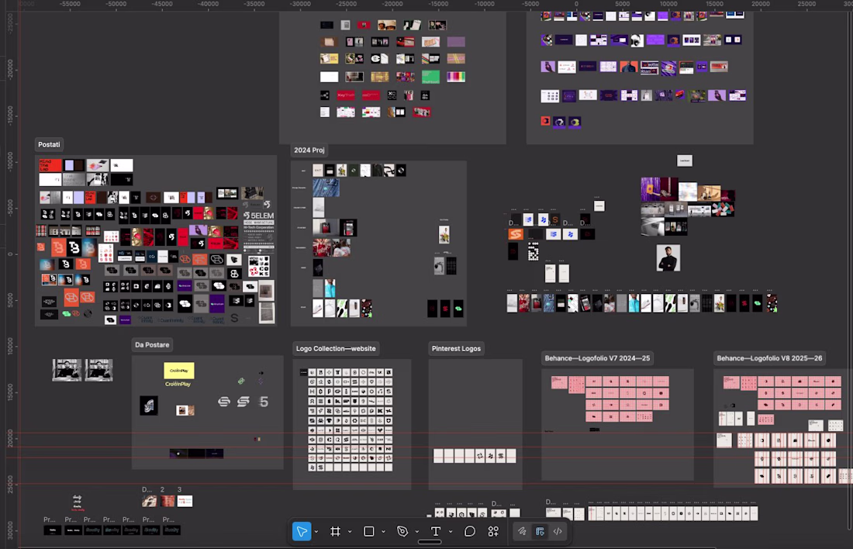853x549 pixels.
Task: Select the Text tool
Action: click(x=436, y=531)
